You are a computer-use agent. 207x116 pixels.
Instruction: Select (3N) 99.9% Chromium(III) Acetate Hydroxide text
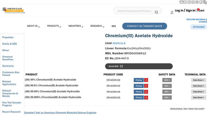pos(51,86)
